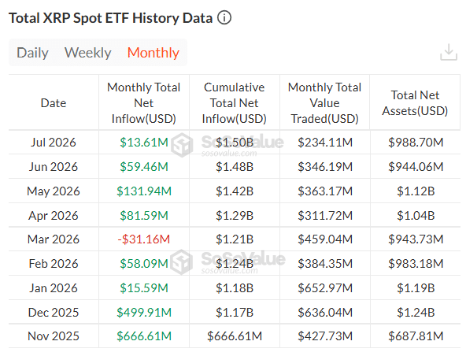Download table data via download icon
Screen dimensions: 466x356
pyautogui.click(x=449, y=52)
